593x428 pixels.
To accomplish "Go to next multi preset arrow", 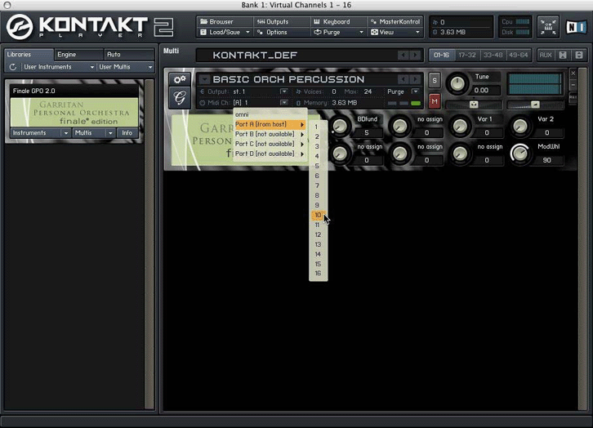I will point(416,56).
